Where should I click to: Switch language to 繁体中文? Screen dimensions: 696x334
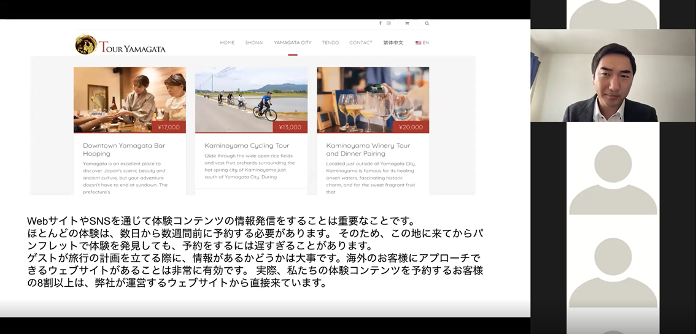click(393, 42)
